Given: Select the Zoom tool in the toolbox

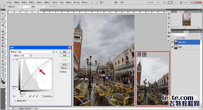Looking at the screenshot, I should [x=3, y=76].
